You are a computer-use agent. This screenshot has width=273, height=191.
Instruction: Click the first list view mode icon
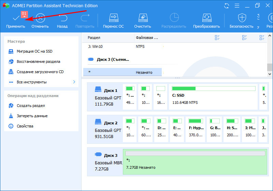[x=217, y=38]
